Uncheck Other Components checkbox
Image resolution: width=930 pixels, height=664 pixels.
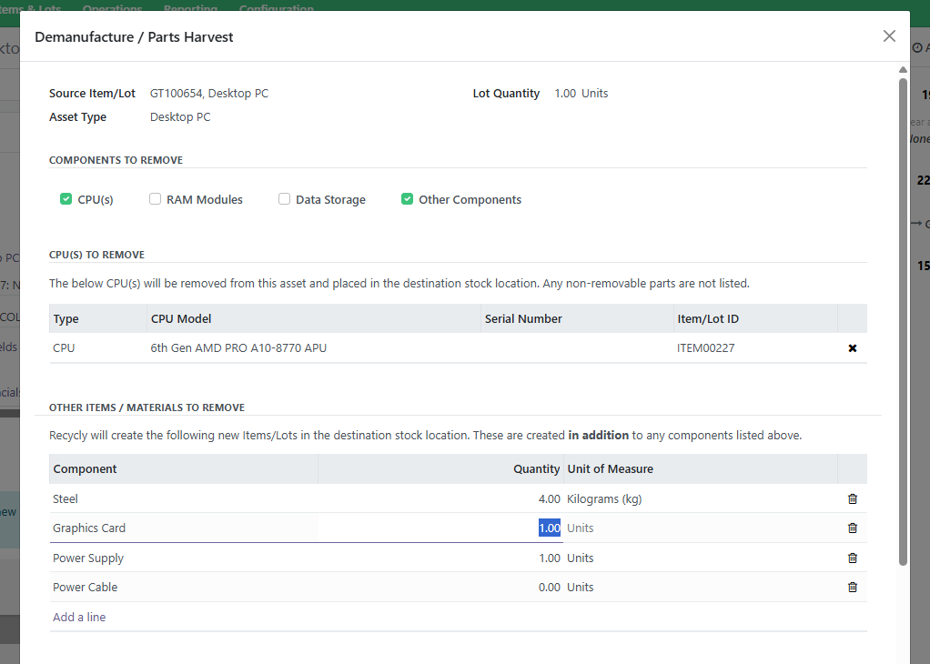pyautogui.click(x=408, y=199)
